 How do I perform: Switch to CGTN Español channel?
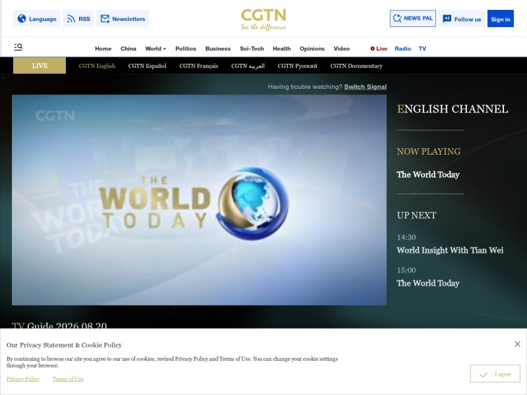[x=147, y=66]
